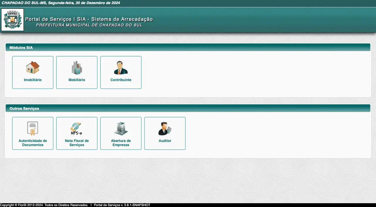Open the NFS-e icon
The height and width of the screenshot is (207, 376).
77,129
